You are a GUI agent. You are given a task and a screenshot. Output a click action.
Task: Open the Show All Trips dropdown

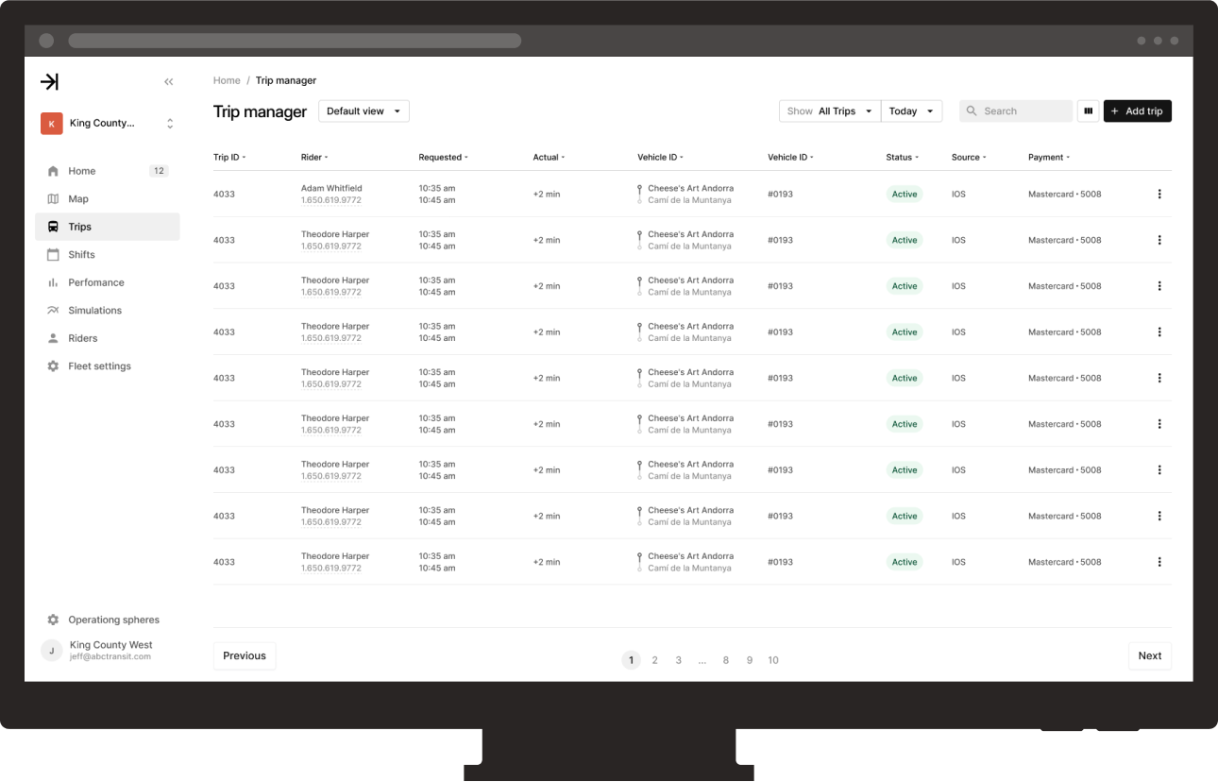point(829,110)
